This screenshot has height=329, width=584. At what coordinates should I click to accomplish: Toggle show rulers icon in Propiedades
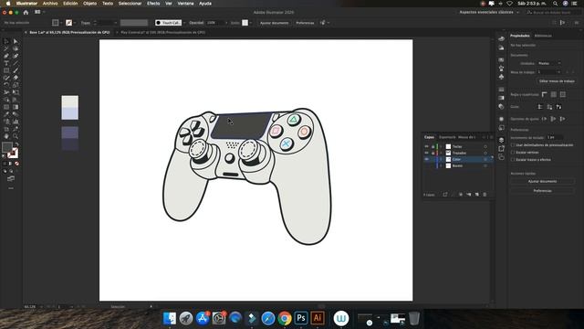[x=545, y=95]
